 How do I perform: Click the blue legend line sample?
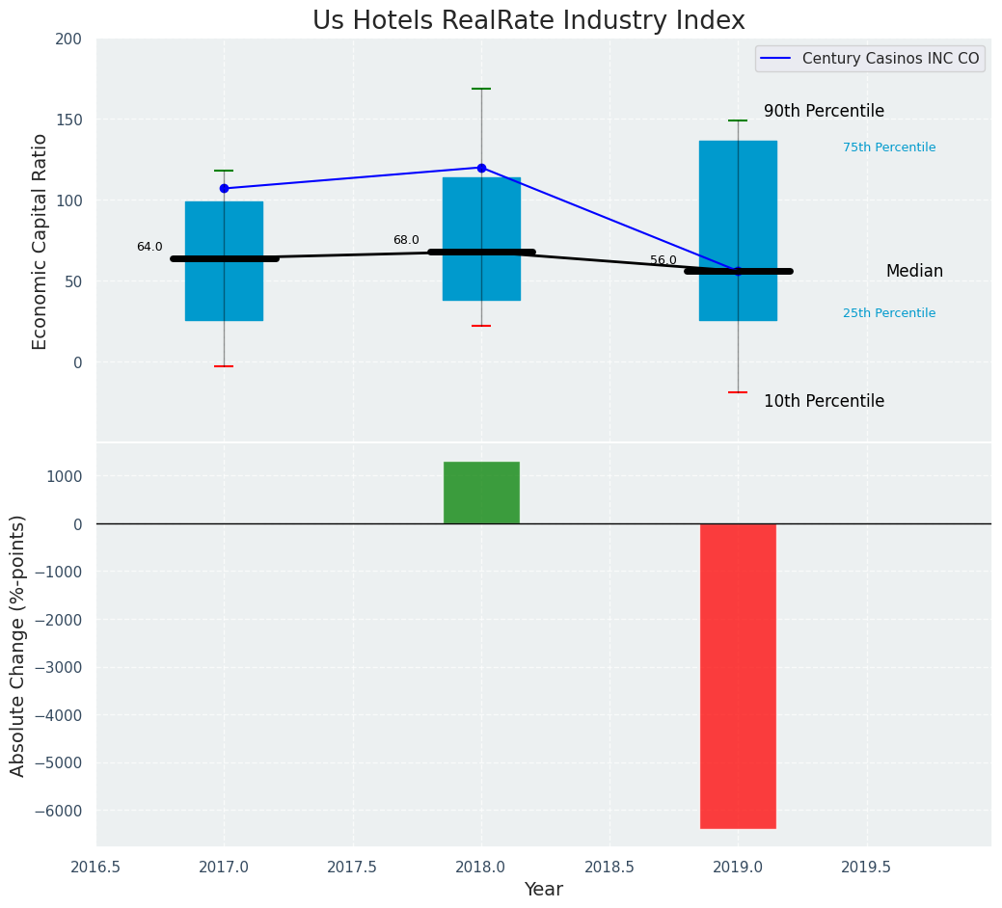point(776,59)
